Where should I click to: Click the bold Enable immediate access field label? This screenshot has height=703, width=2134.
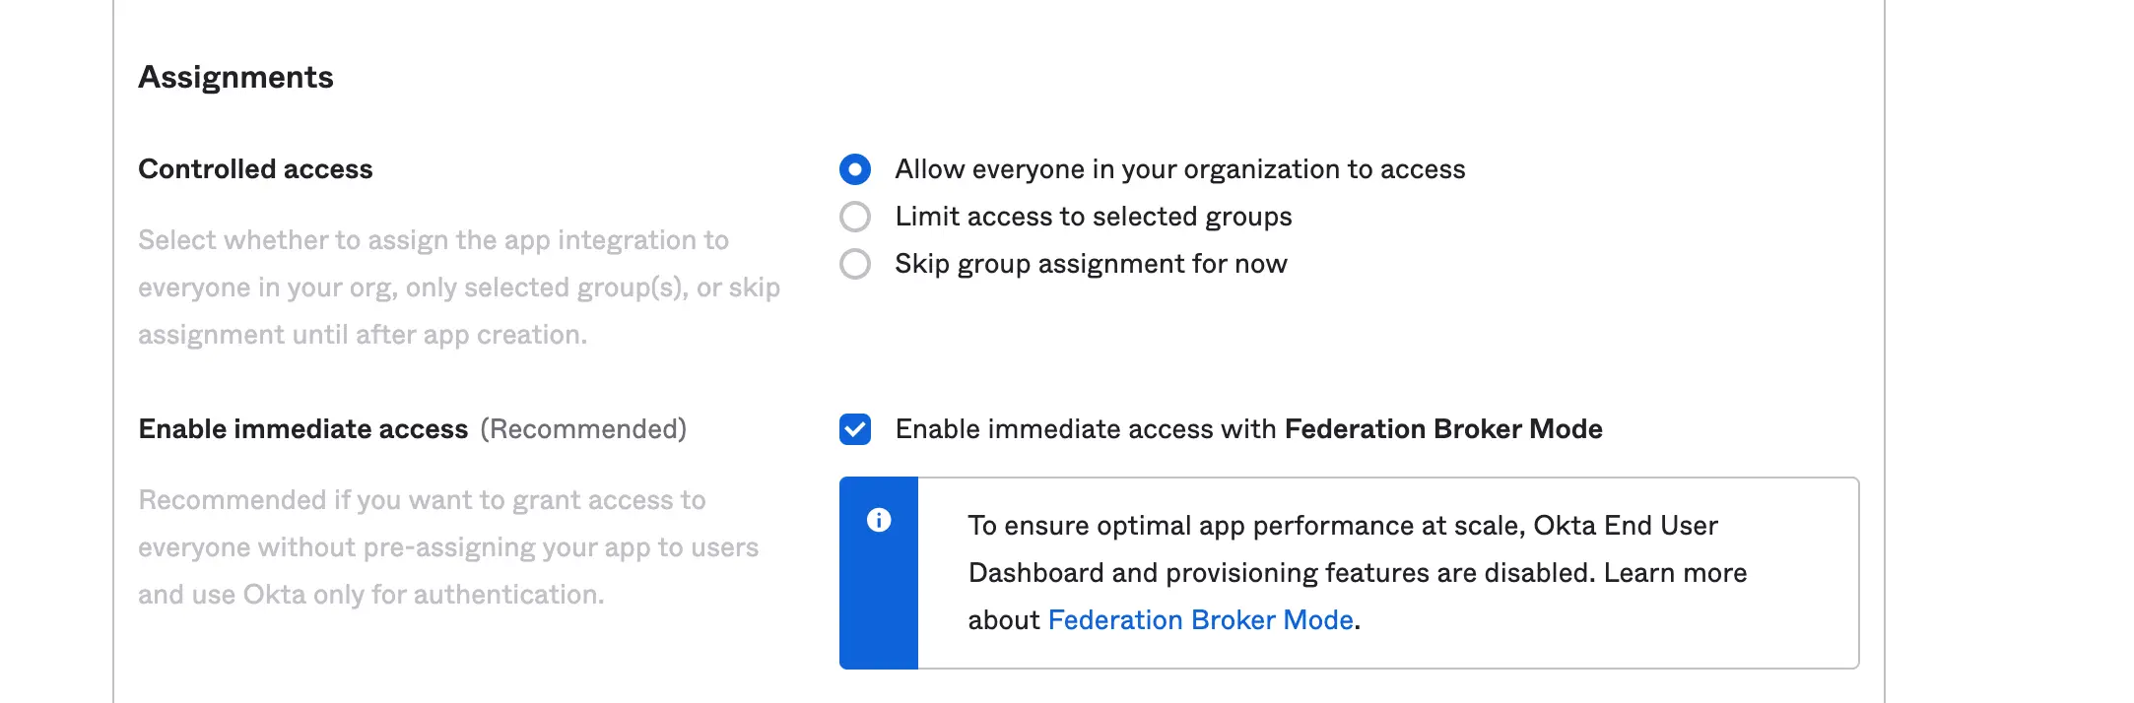(x=303, y=429)
